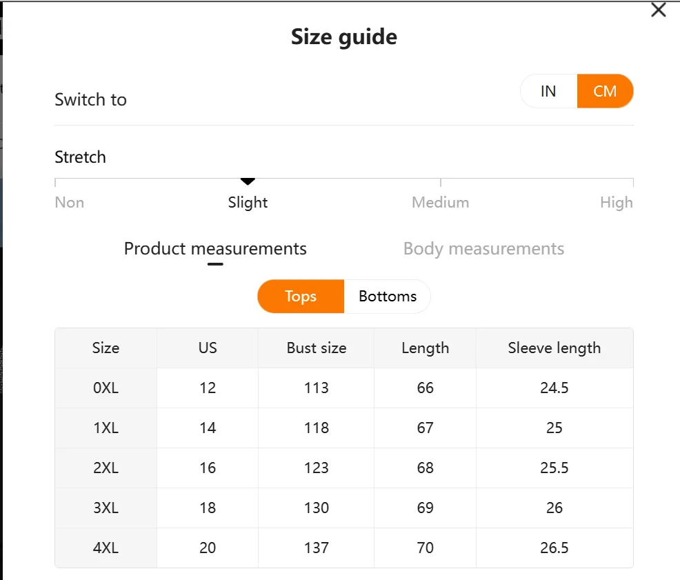Click the High stretch label
The height and width of the screenshot is (580, 680).
coord(616,203)
